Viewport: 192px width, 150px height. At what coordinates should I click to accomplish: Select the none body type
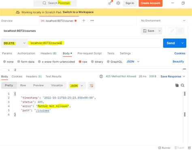point(9,62)
